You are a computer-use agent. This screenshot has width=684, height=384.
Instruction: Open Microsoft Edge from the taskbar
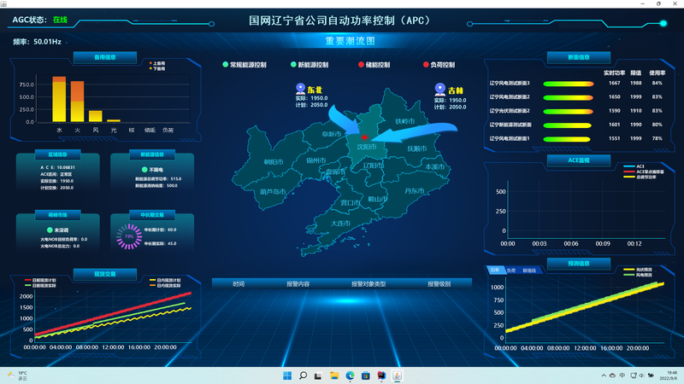pos(350,375)
